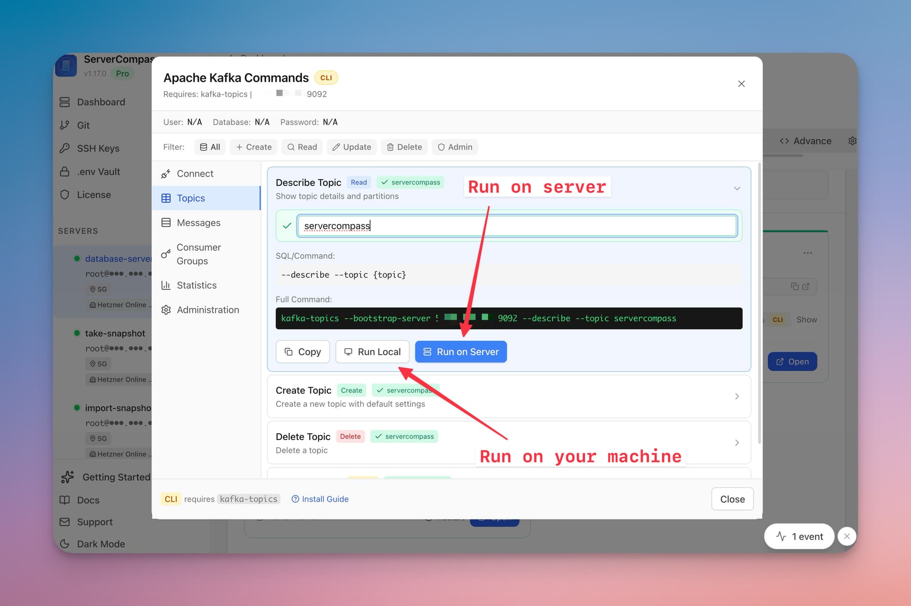Click the Run on Server button
The width and height of the screenshot is (911, 606).
click(x=460, y=351)
